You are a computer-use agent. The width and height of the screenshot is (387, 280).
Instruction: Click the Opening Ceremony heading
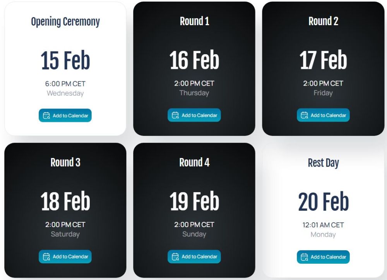click(x=65, y=22)
